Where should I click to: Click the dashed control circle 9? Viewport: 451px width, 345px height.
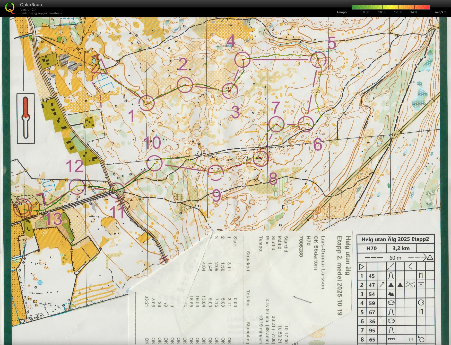(215, 173)
